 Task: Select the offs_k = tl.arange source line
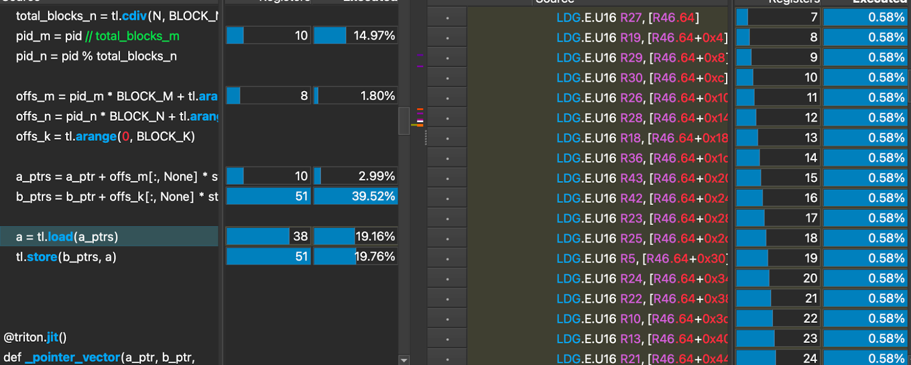click(105, 137)
